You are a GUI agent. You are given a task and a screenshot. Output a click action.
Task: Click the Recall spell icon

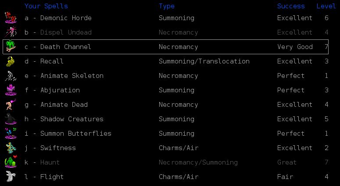pos(10,61)
